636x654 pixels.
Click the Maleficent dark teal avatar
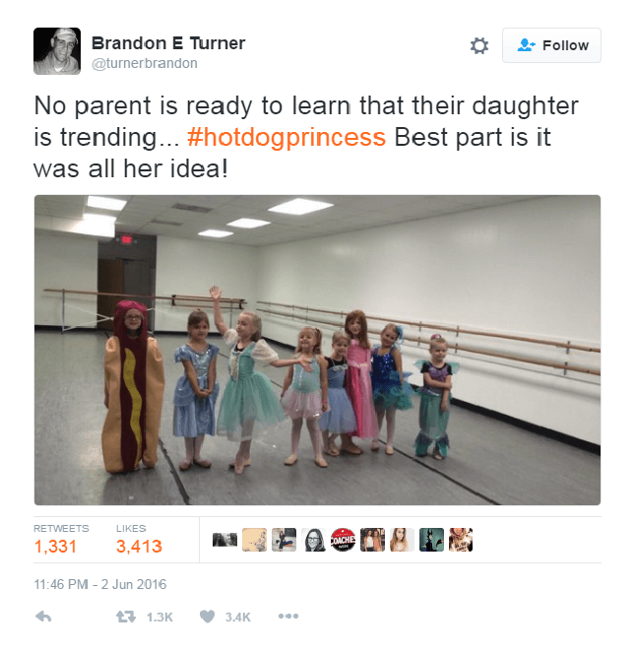pos(431,540)
